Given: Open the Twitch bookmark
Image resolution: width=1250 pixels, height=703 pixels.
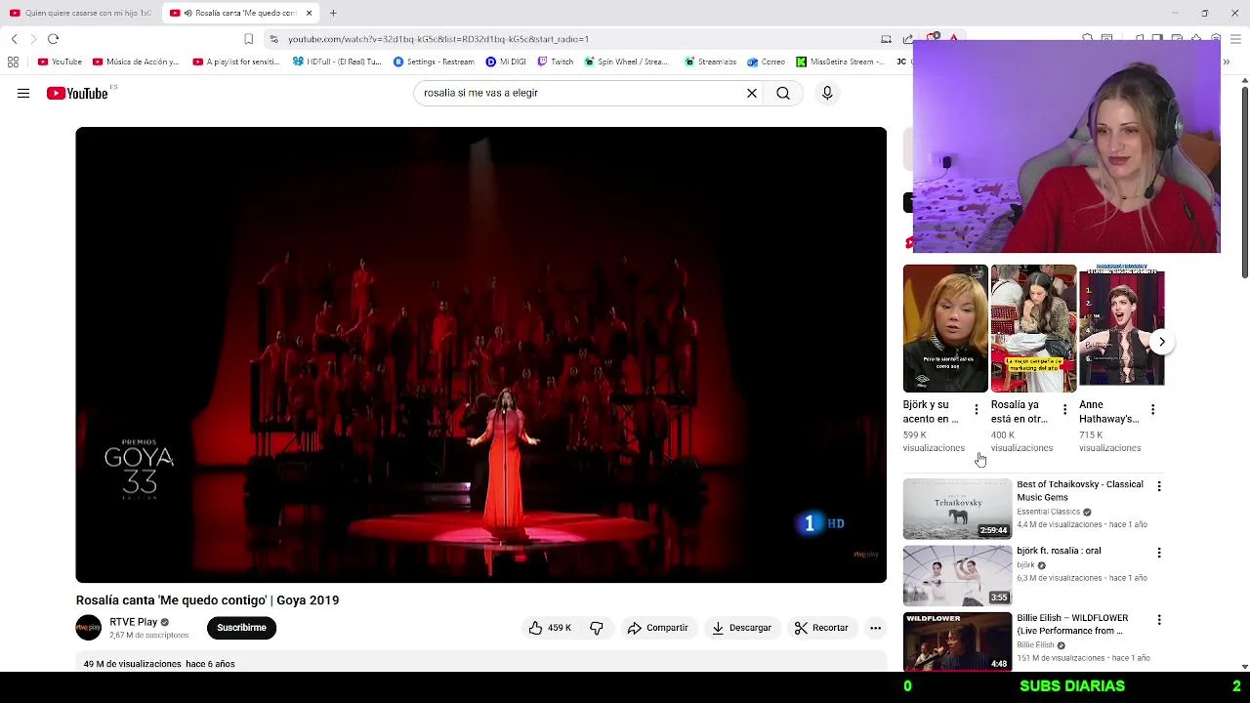Looking at the screenshot, I should tap(555, 62).
